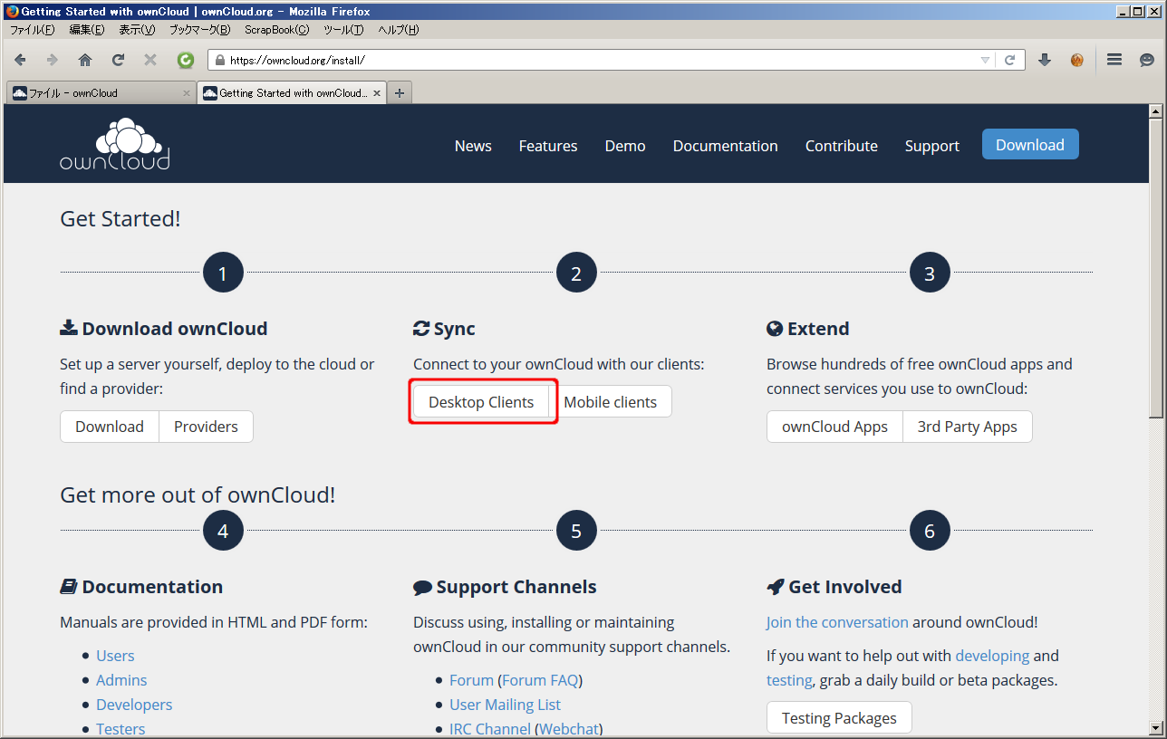The height and width of the screenshot is (739, 1167).
Task: Click the Testing Packages button
Action: pos(839,718)
